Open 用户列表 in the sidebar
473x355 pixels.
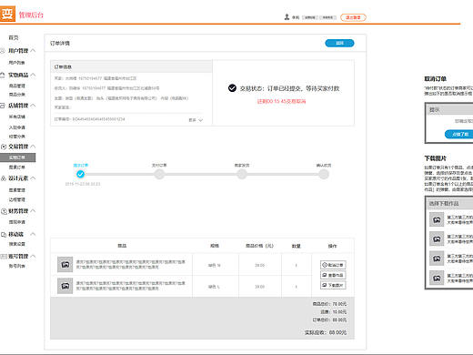tap(17, 63)
